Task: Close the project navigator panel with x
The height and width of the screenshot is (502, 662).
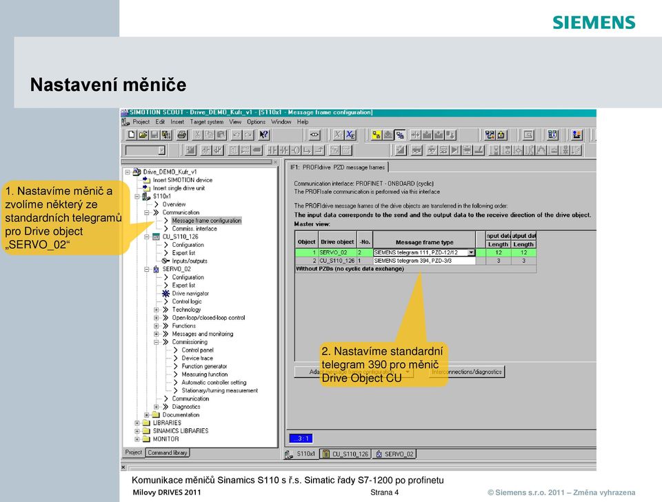Action: point(275,162)
